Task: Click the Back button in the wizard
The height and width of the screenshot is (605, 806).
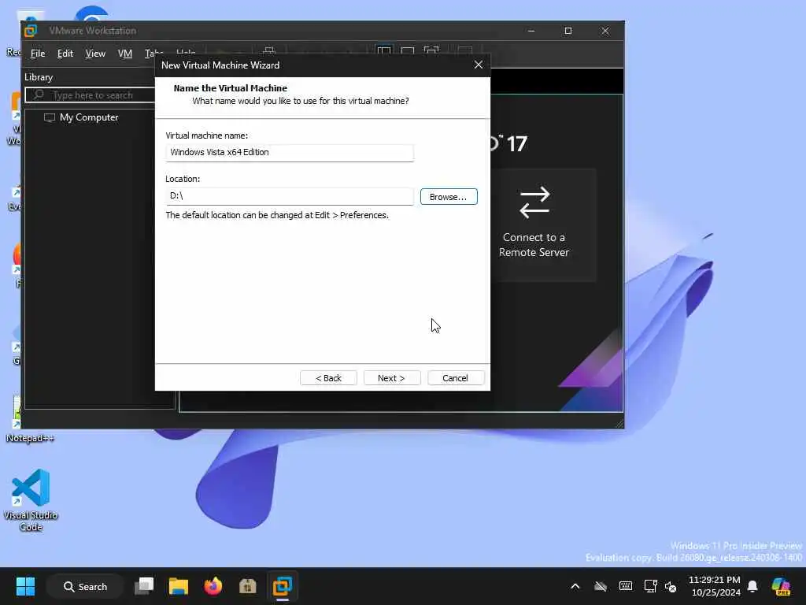Action: tap(328, 378)
